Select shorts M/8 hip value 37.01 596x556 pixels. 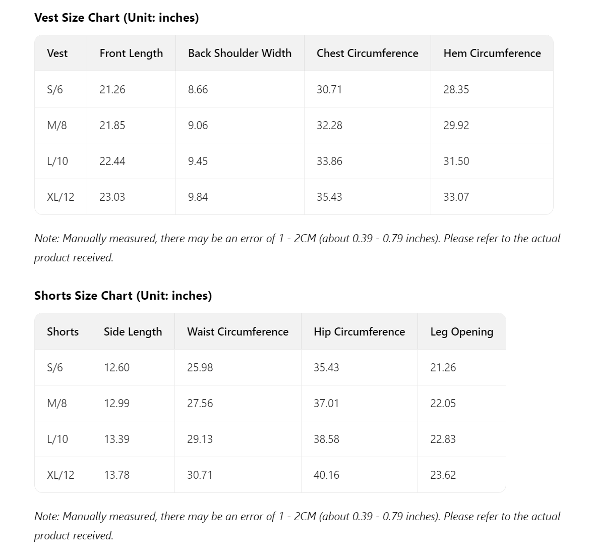point(326,403)
